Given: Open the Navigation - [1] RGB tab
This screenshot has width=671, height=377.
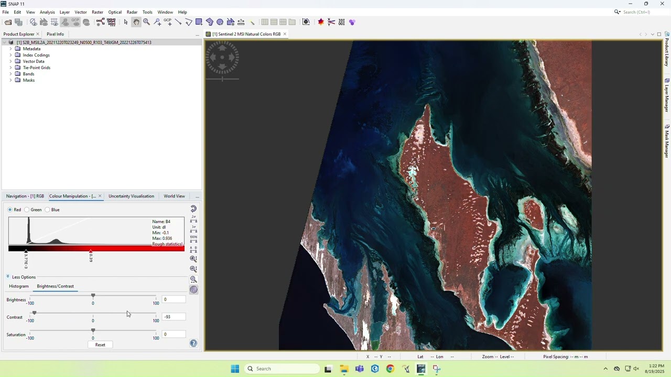Looking at the screenshot, I should pyautogui.click(x=25, y=196).
